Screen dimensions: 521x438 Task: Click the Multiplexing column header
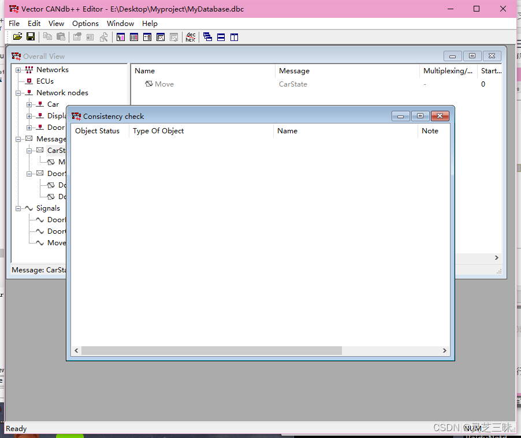pos(448,71)
